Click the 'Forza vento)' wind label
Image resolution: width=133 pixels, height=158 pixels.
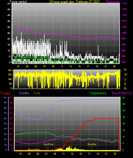[x=18, y=2]
